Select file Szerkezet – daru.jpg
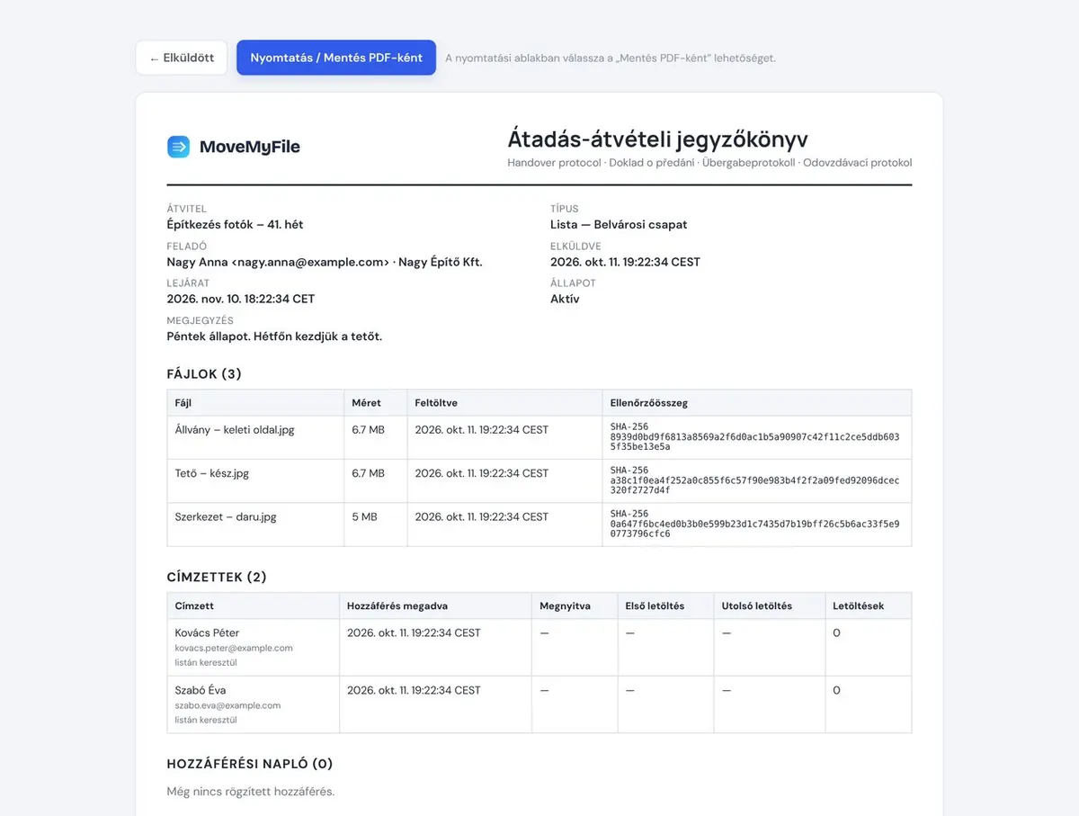1079x816 pixels. tap(226, 516)
